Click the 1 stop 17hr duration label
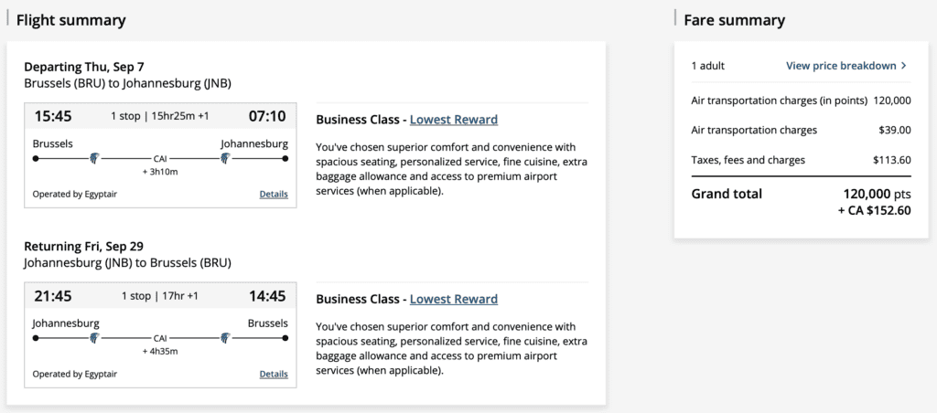Image resolution: width=937 pixels, height=413 pixels. [x=160, y=296]
